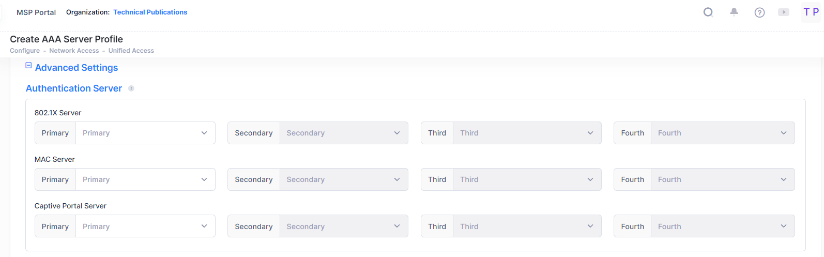Open the Captive Portal Server Primary dropdown
This screenshot has height=257, width=824.
click(x=145, y=226)
